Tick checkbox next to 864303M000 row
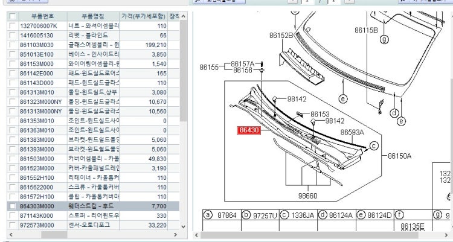Screen dimensions: 453x242 pos(11,206)
